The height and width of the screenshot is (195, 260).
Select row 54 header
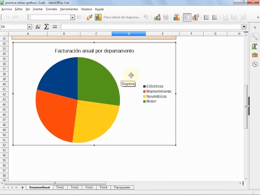click(4, 155)
